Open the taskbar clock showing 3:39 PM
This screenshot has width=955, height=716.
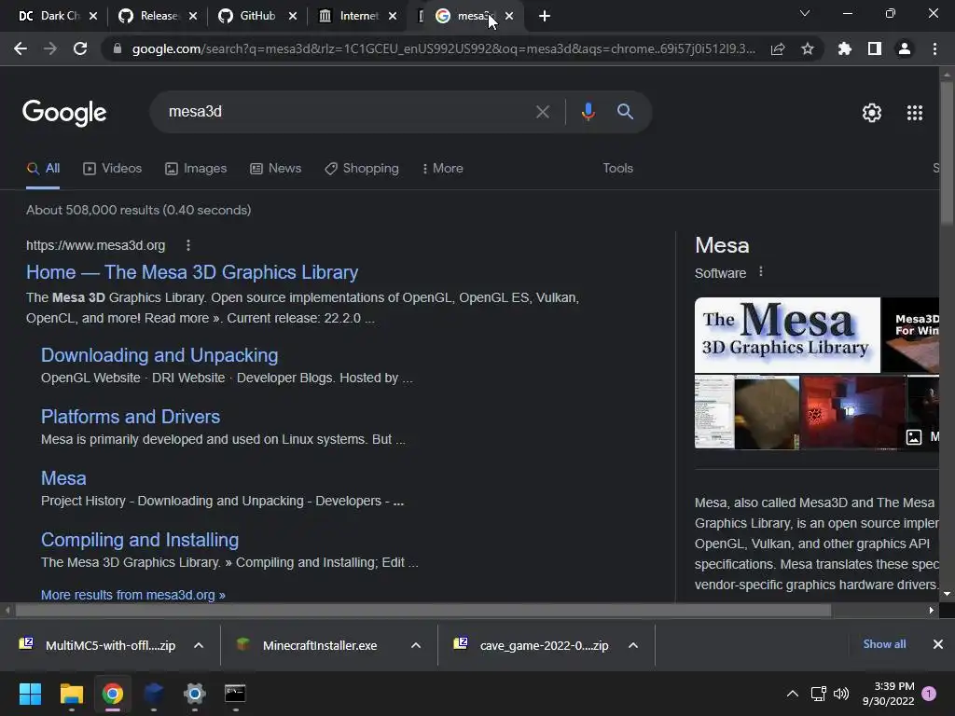point(889,694)
